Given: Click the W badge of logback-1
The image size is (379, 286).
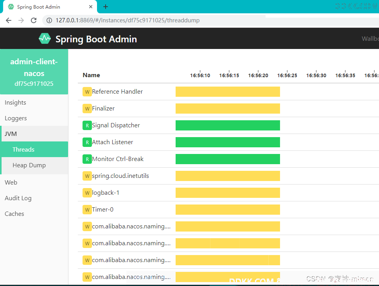Looking at the screenshot, I should (x=87, y=193).
